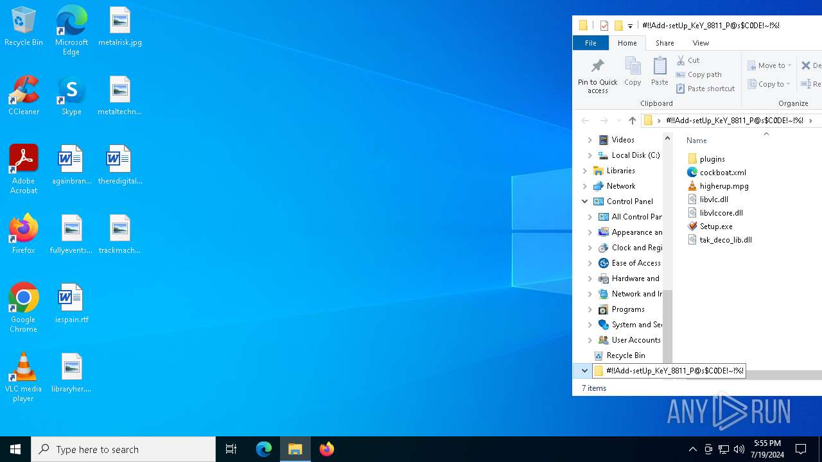Open the Skype desktop shortcut

pyautogui.click(x=71, y=96)
